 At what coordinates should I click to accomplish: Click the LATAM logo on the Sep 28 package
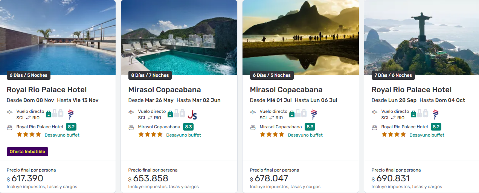point(435,114)
